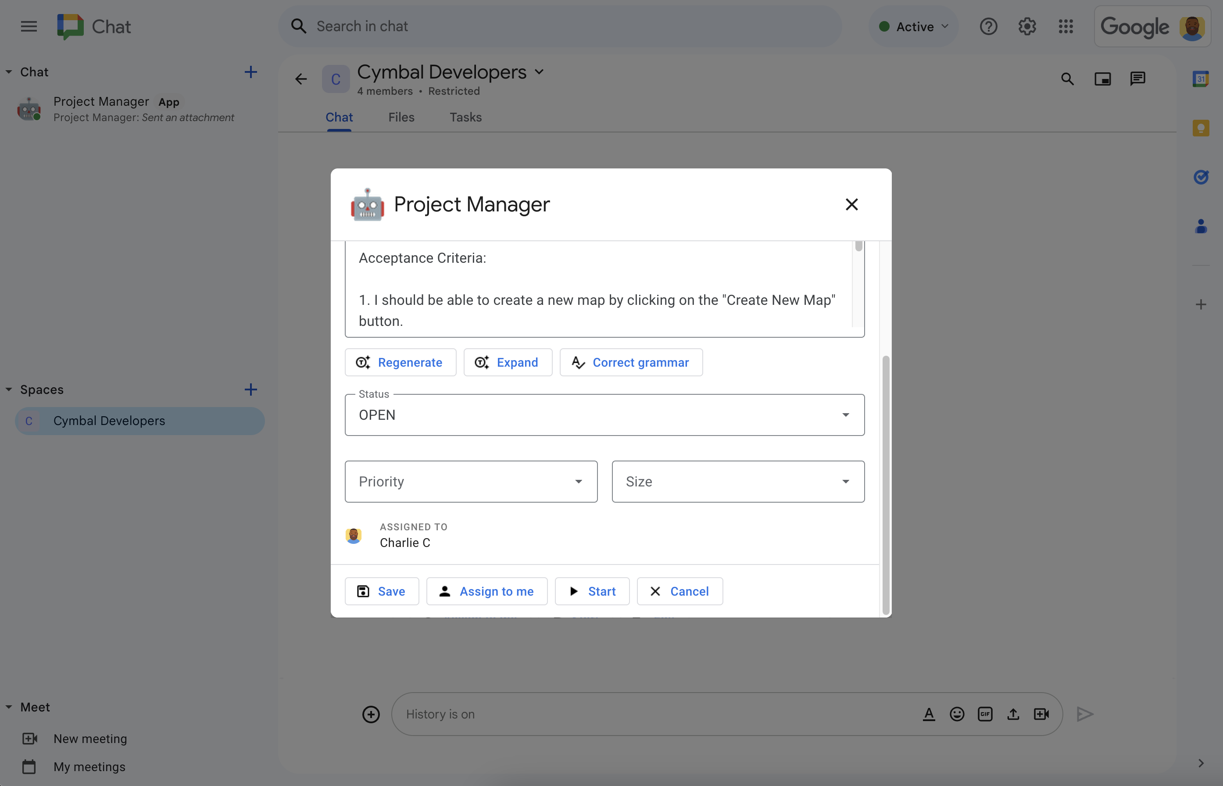Screen dimensions: 1223x786
Task: Switch to the Tasks tab
Action: click(x=465, y=117)
